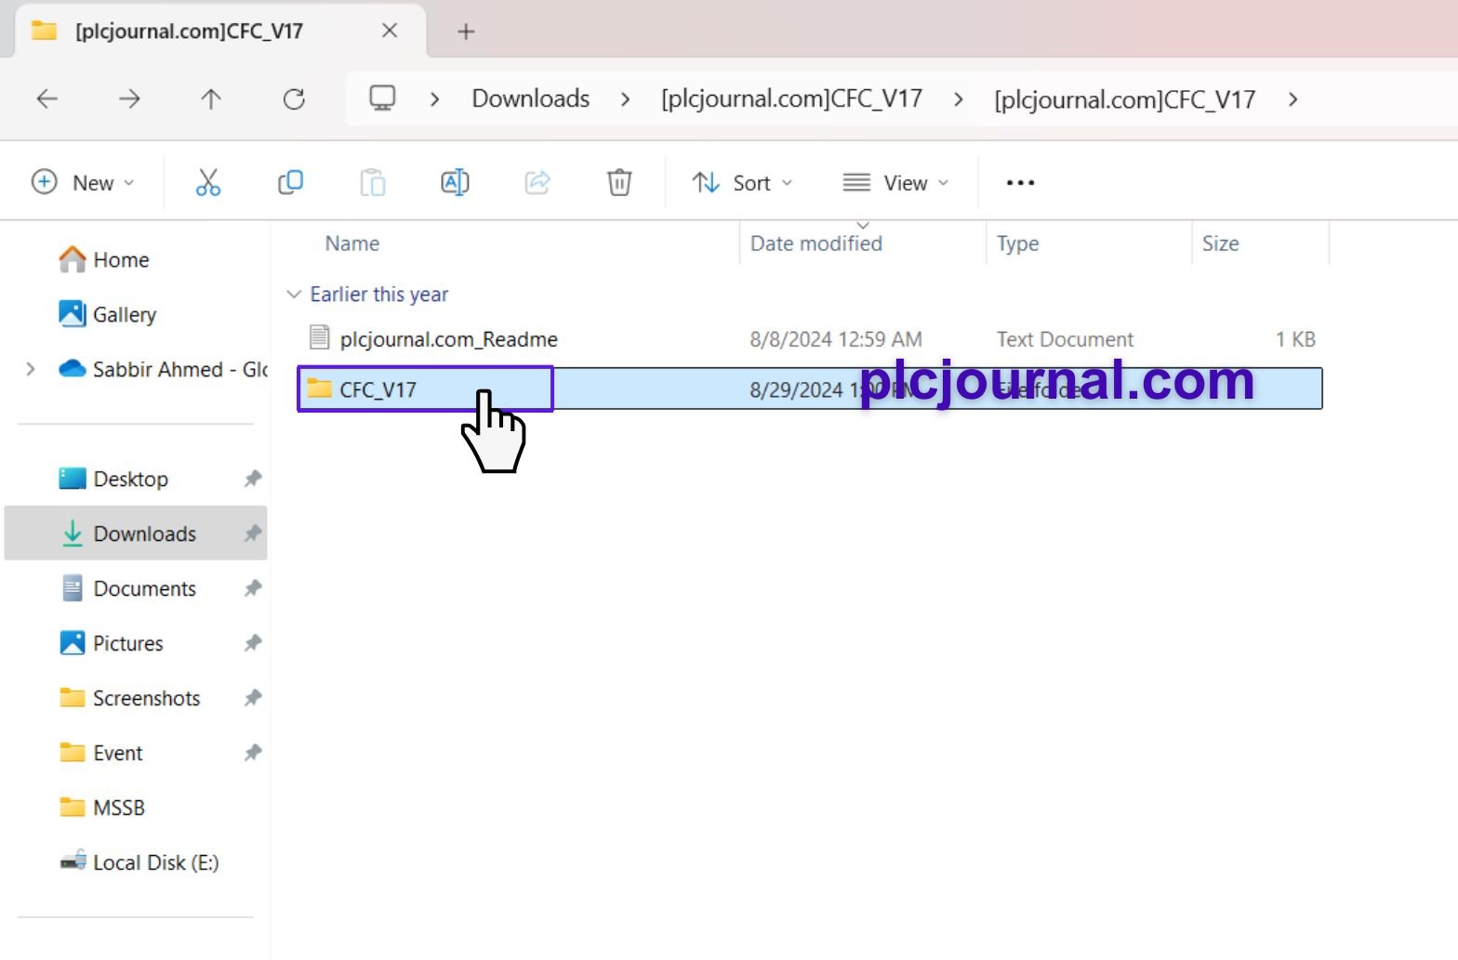
Task: Open Gallery in the navigation pane
Action: tap(107, 314)
